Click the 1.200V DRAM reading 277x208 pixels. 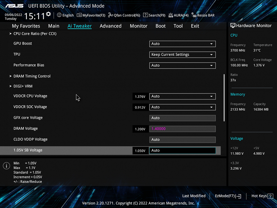tap(140, 129)
